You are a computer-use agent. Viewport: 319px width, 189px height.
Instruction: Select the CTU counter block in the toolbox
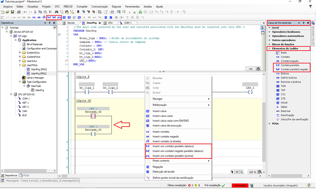pos(283,94)
